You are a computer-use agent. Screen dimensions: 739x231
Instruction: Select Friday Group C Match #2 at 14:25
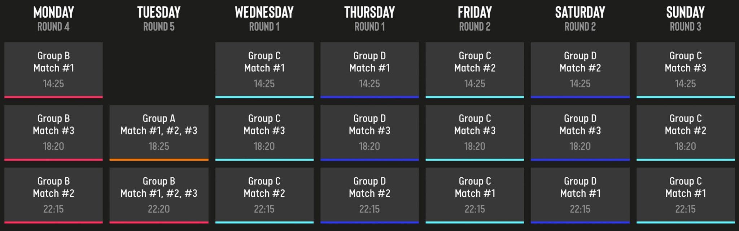pyautogui.click(x=475, y=70)
